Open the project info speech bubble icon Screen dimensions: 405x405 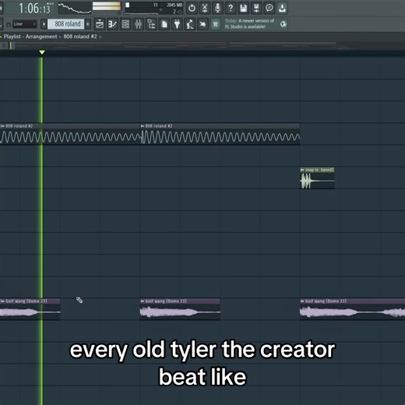point(269,9)
